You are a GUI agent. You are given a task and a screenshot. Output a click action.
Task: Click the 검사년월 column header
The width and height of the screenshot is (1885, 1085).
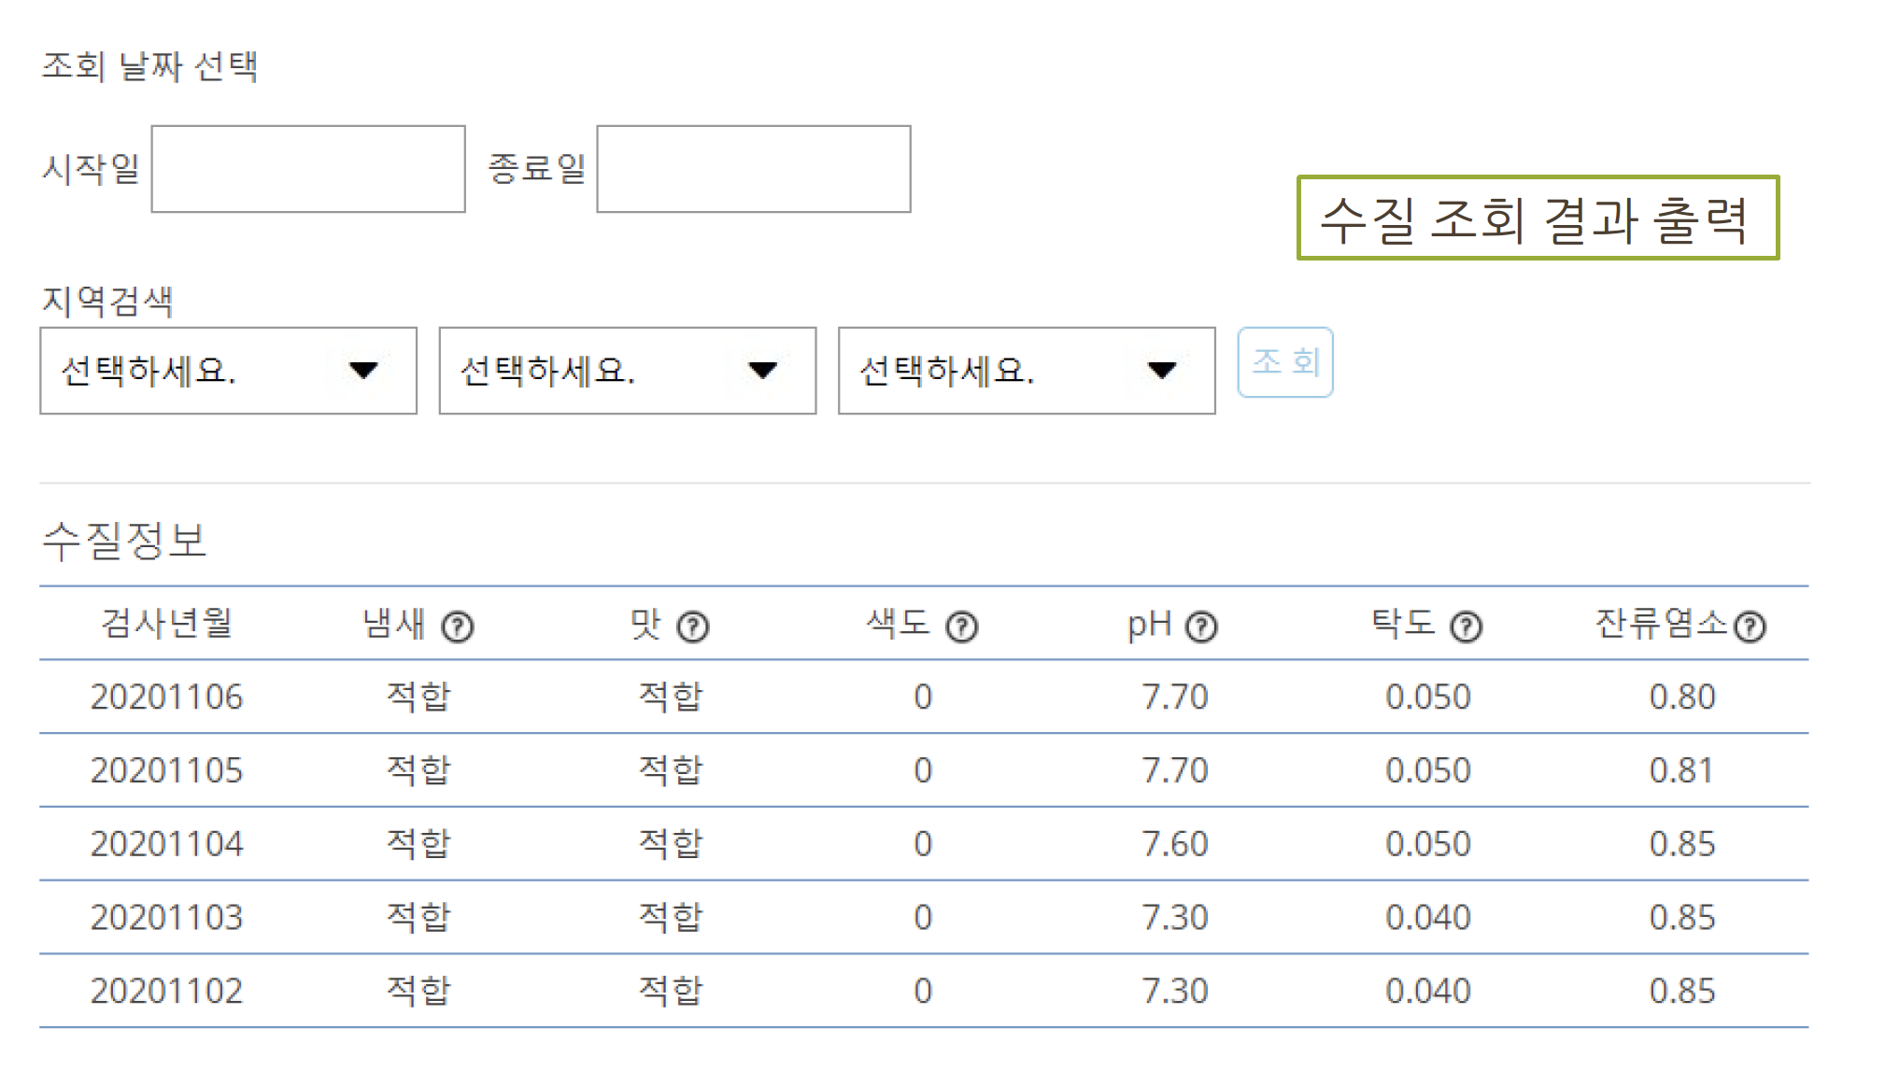point(166,623)
